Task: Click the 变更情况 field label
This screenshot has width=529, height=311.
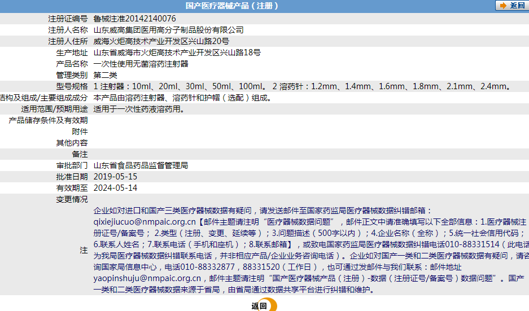Action: click(72, 199)
